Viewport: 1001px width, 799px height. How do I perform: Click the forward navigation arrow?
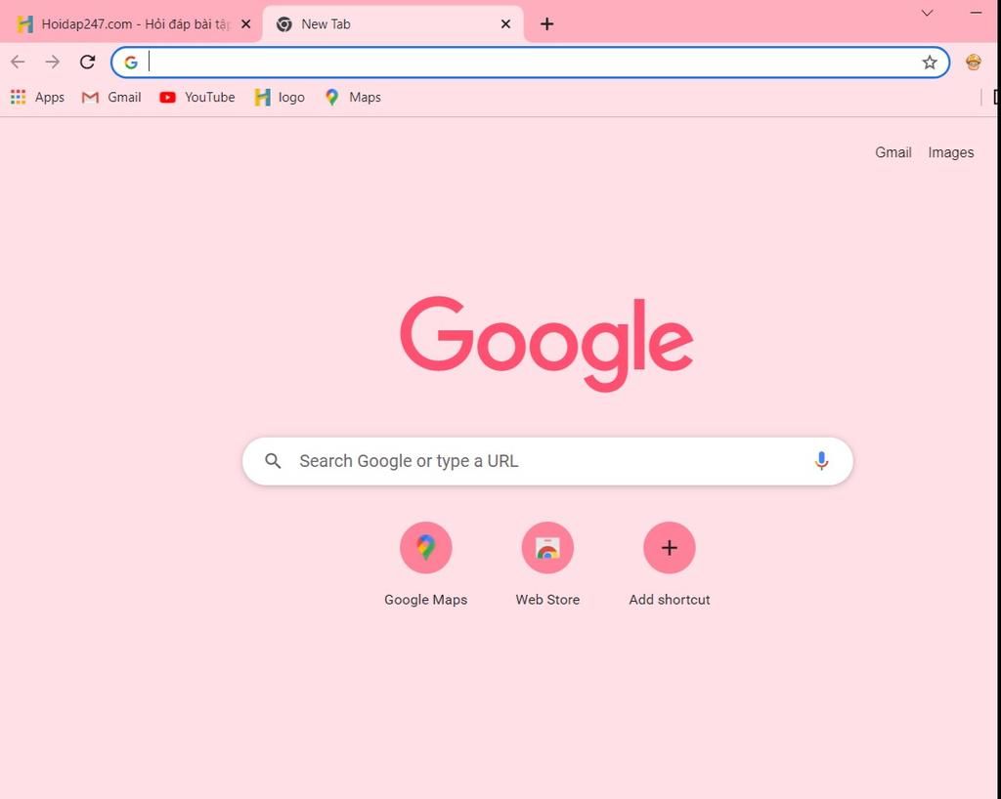point(53,62)
